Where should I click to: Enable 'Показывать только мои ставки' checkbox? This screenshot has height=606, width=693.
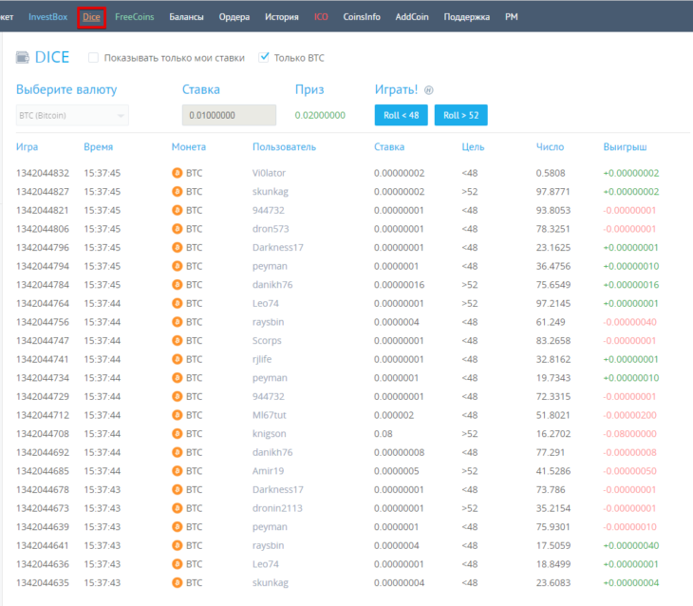(x=93, y=58)
